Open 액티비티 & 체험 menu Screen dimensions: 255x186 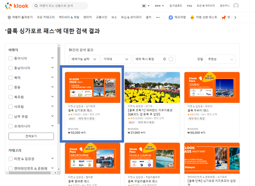click(x=69, y=17)
